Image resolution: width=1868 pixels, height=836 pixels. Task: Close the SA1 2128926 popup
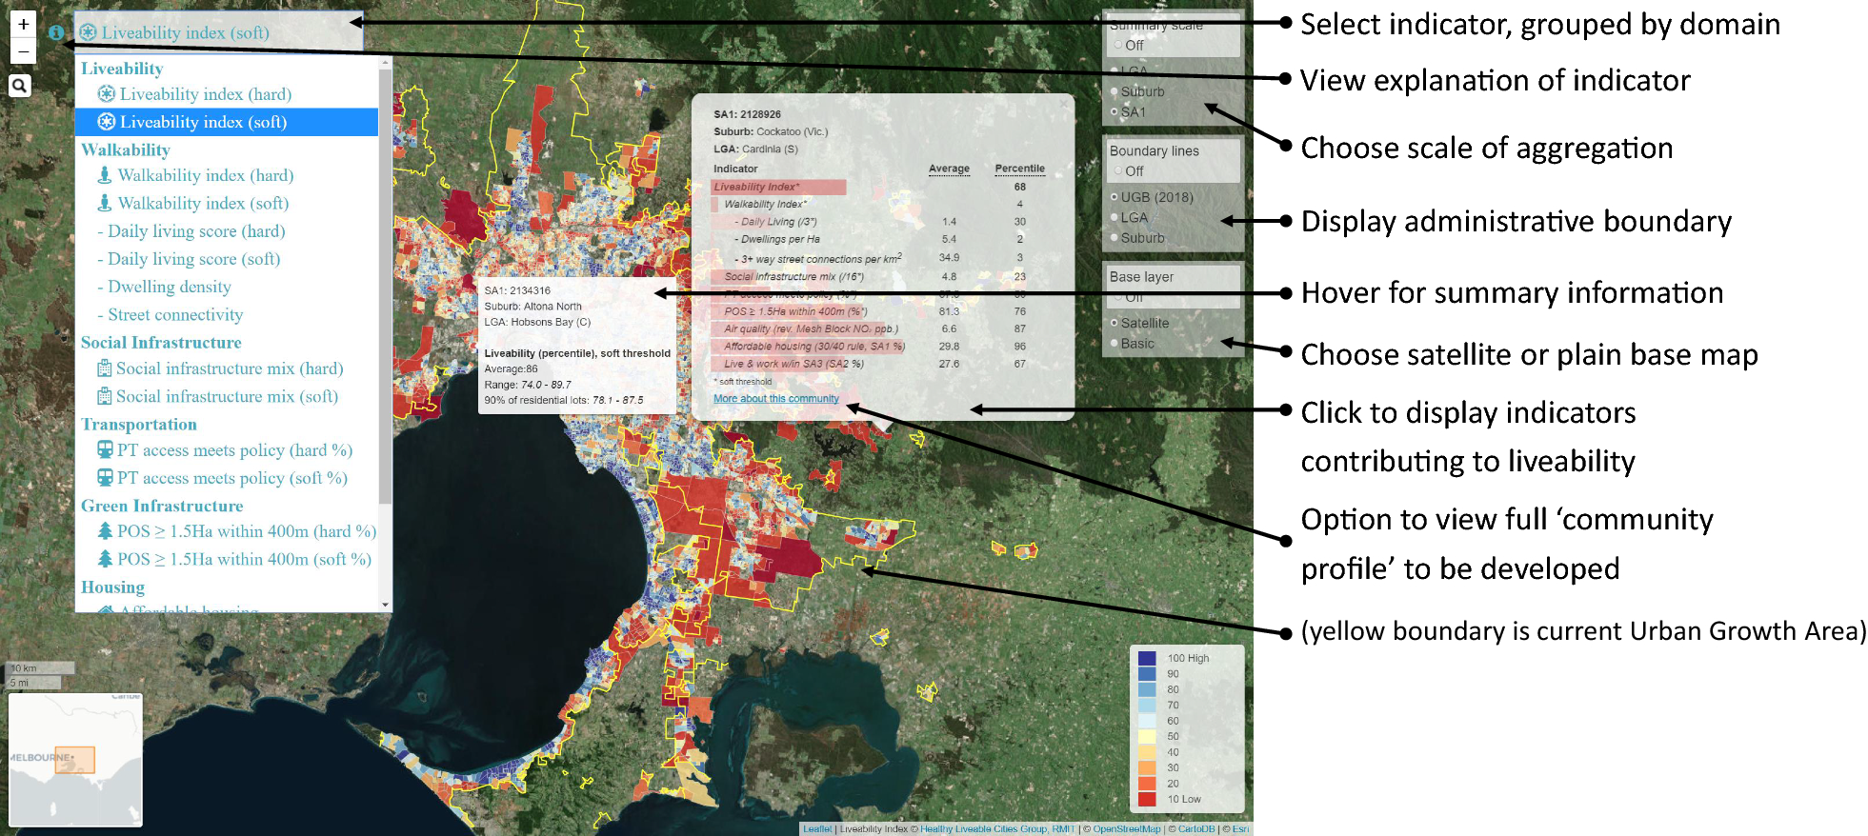pos(1064,103)
